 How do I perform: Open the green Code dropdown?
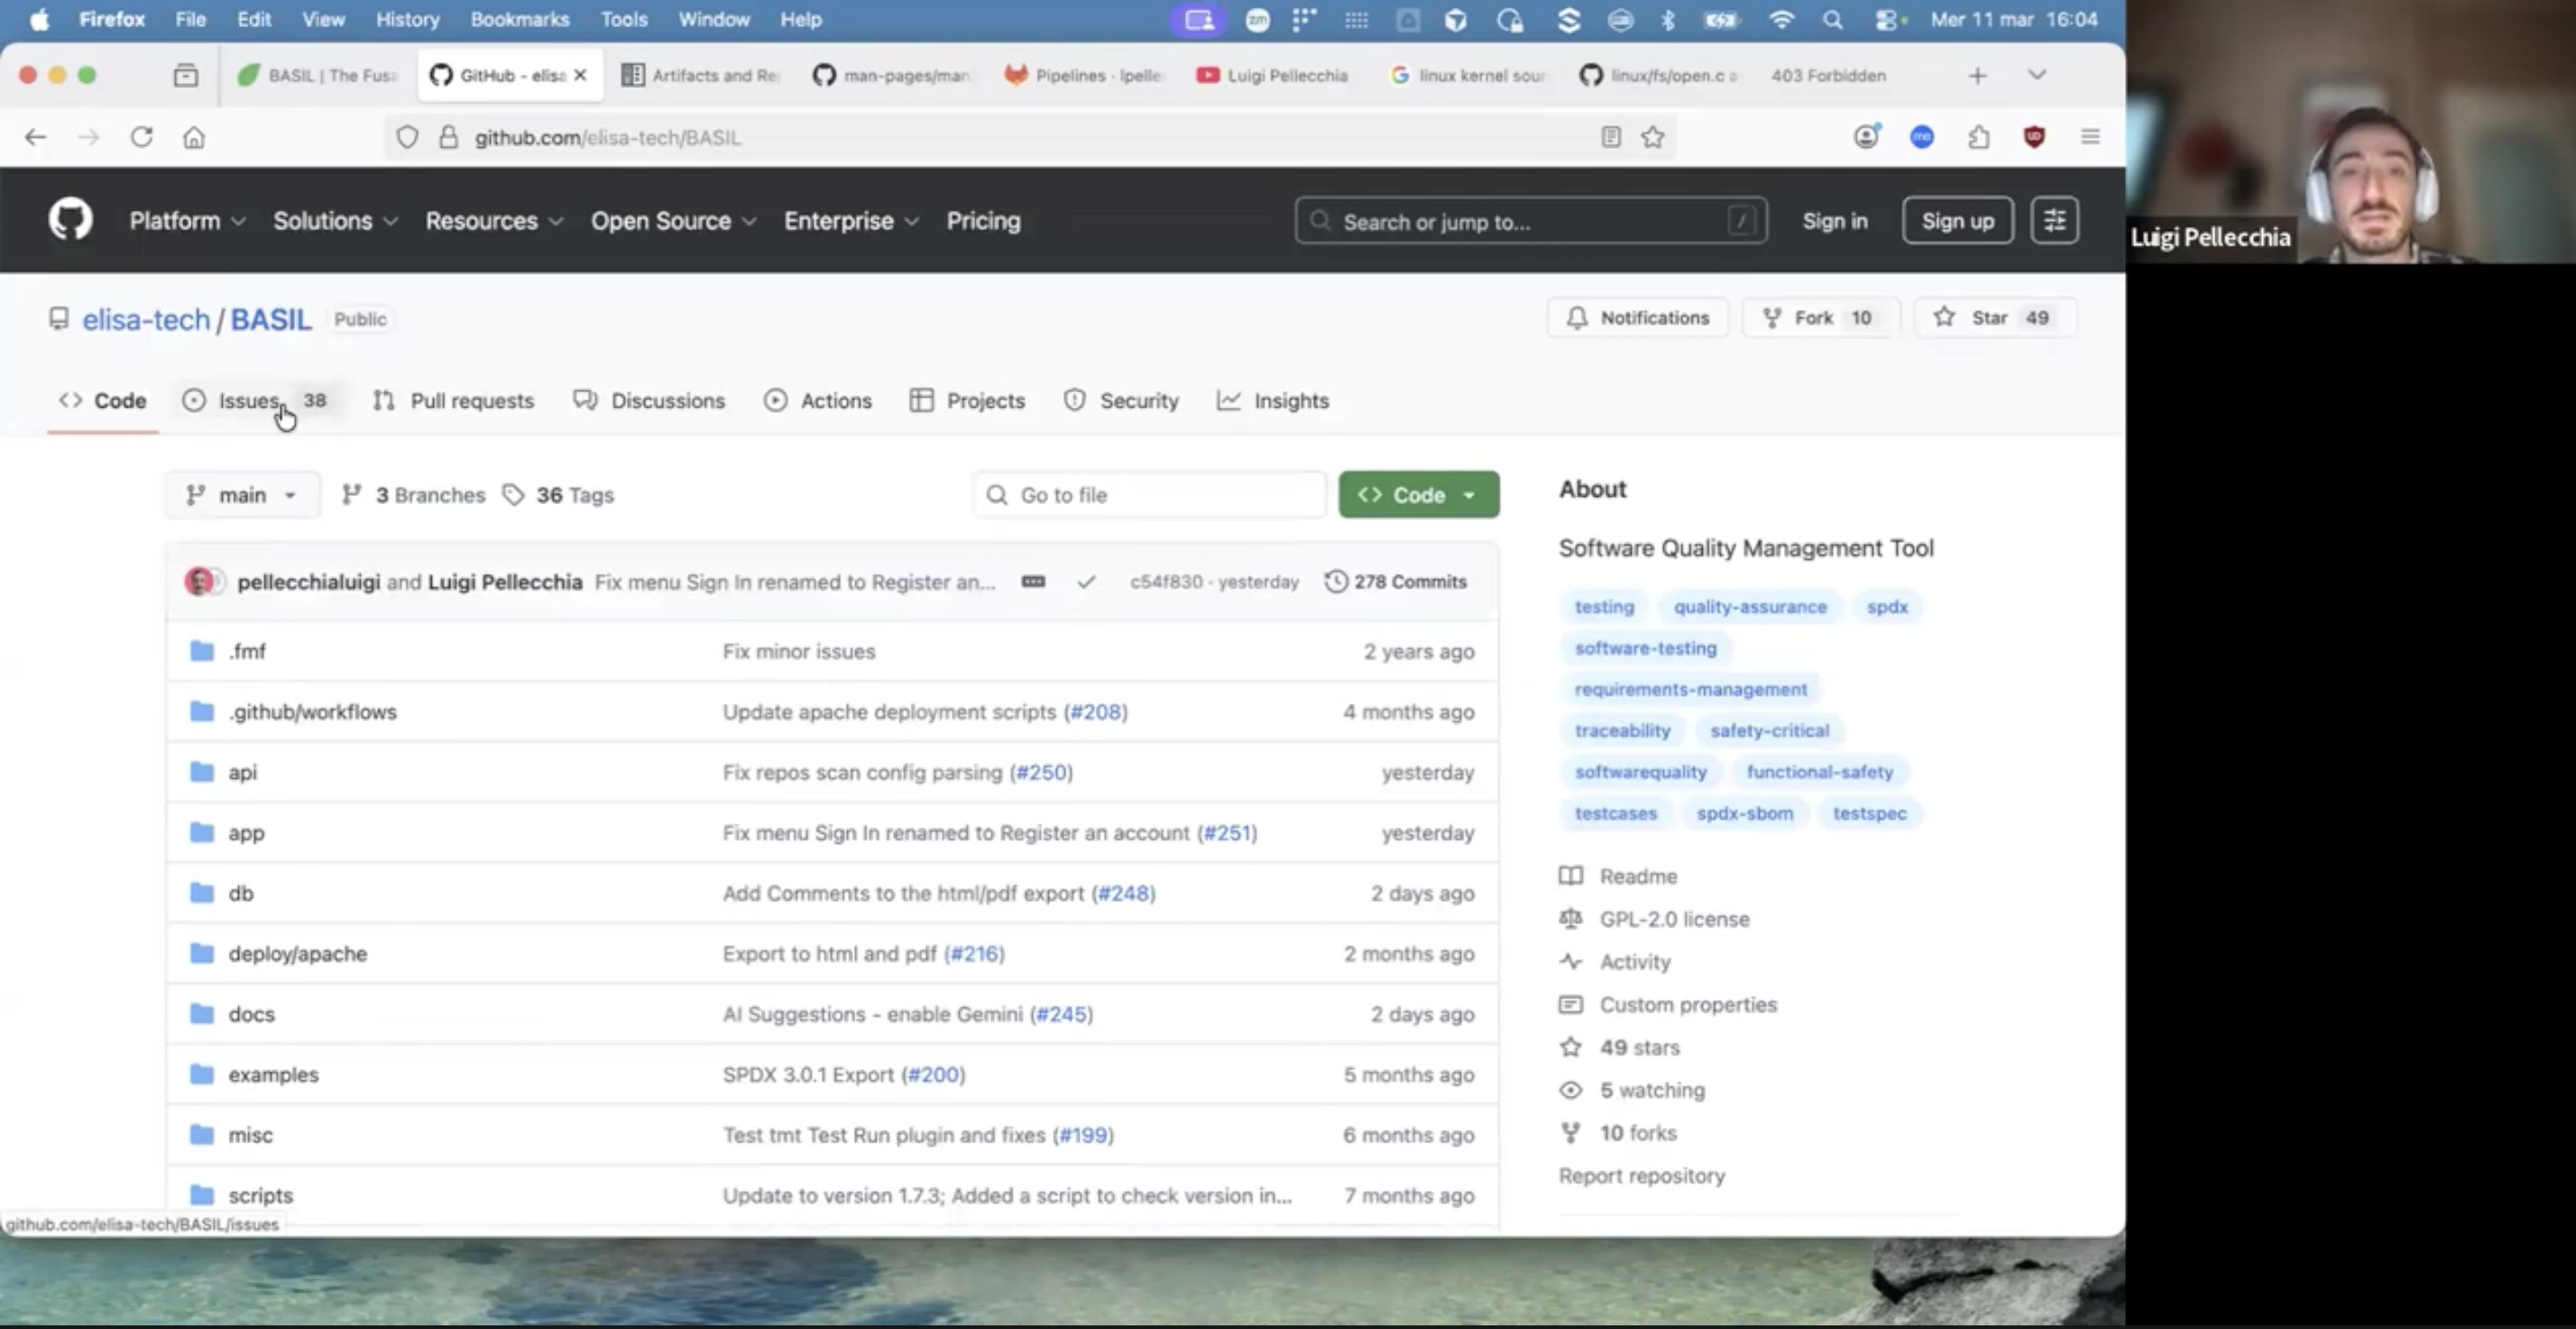click(x=1418, y=495)
